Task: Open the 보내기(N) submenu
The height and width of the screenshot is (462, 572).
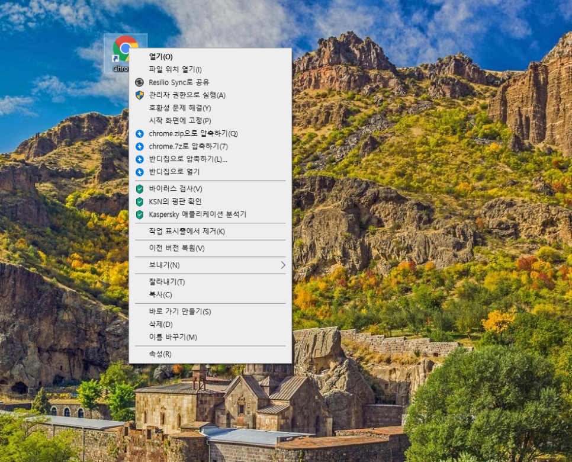Action: (x=210, y=265)
